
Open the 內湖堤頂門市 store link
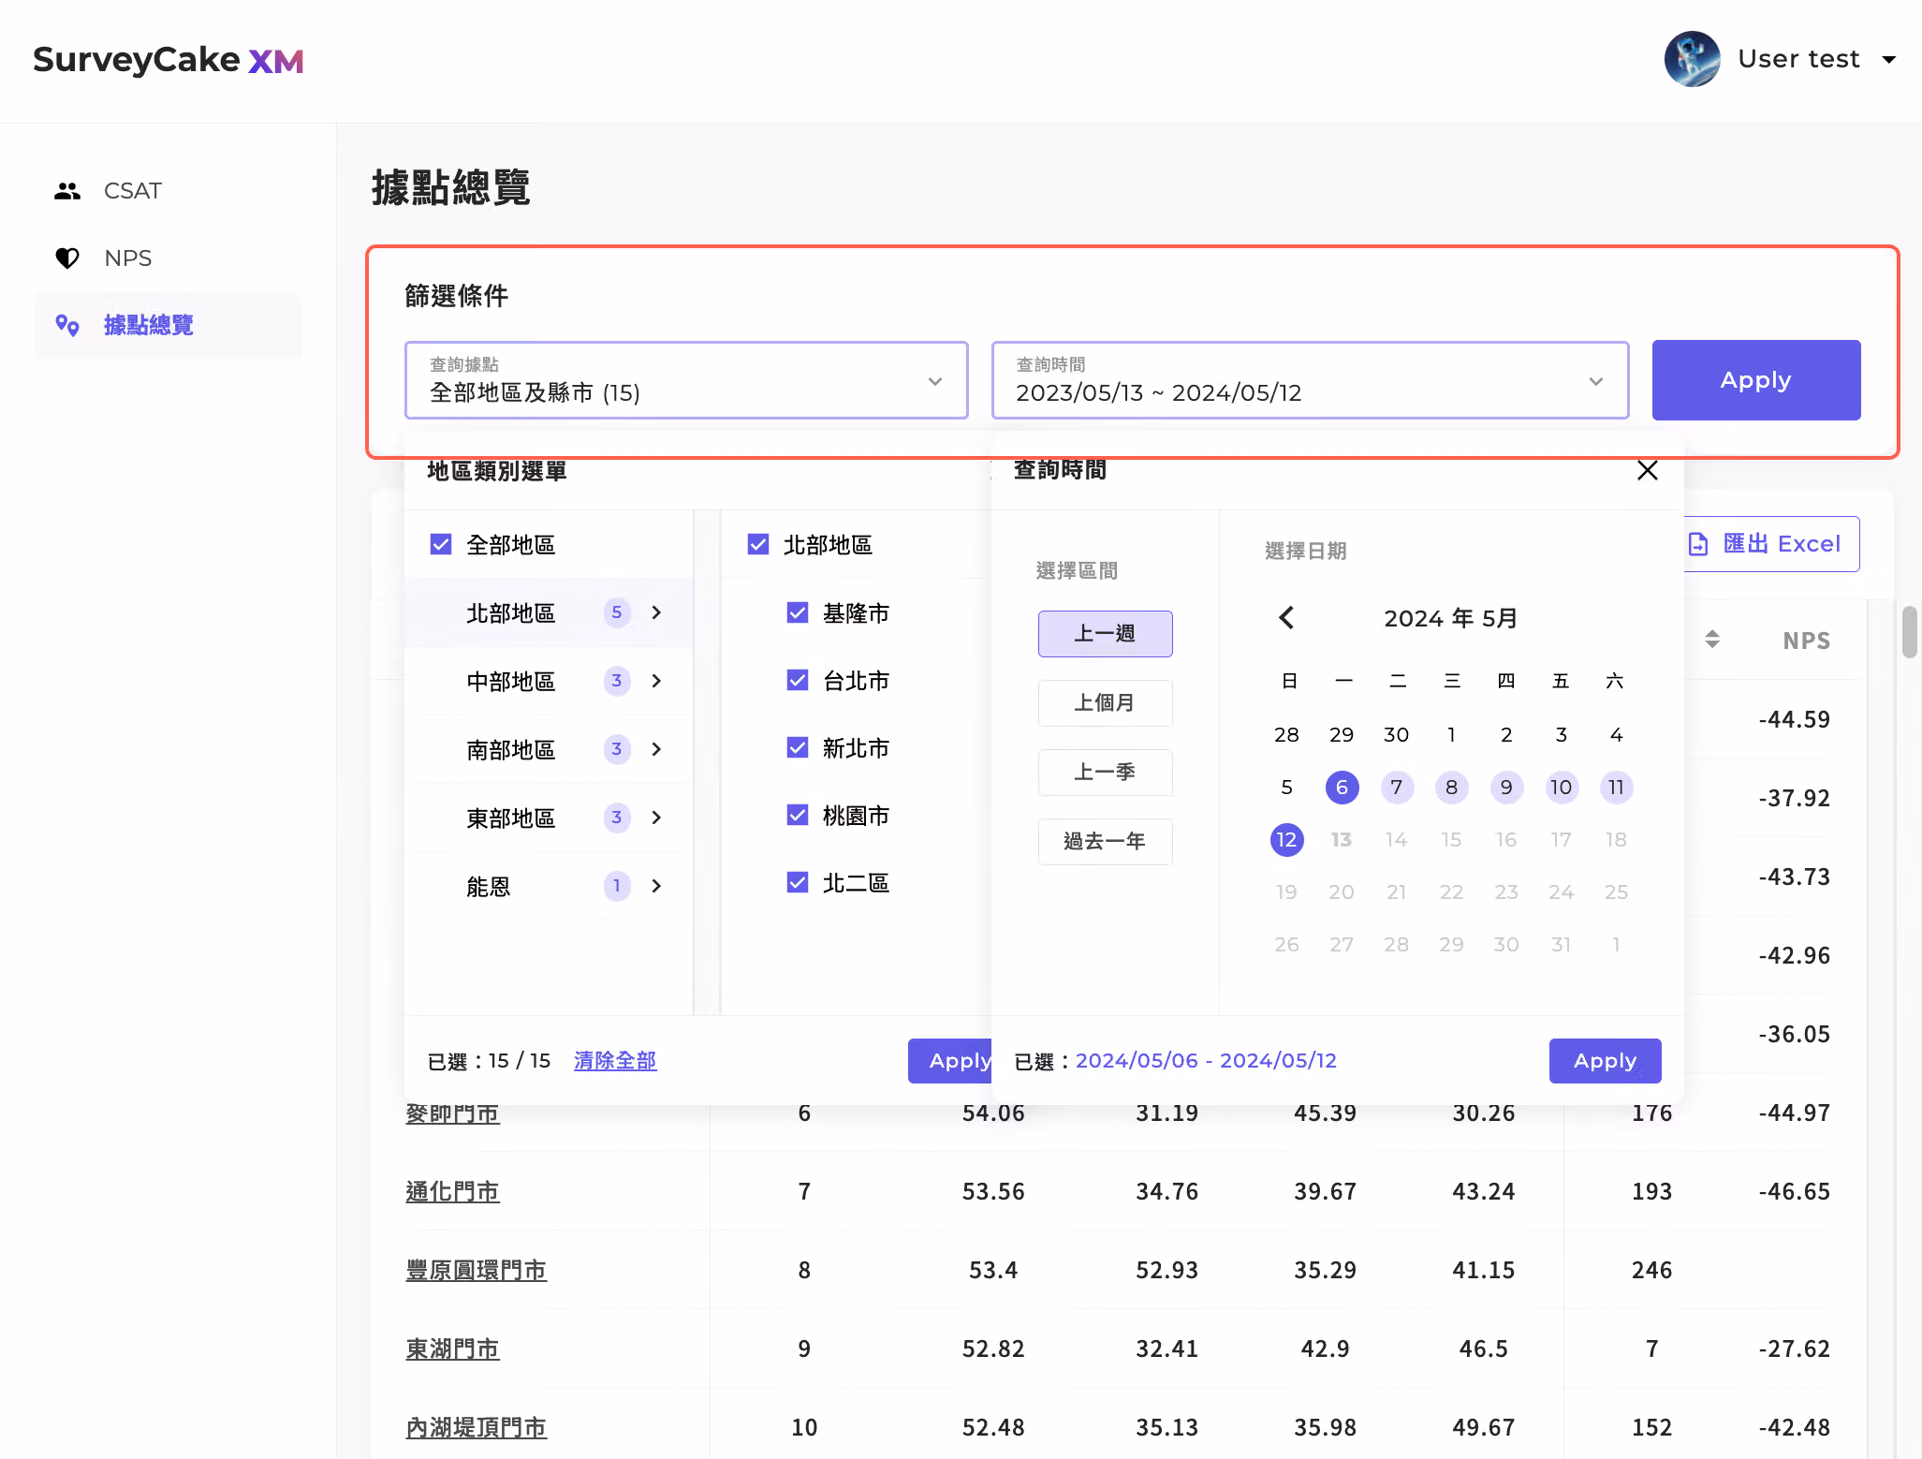pyautogui.click(x=476, y=1427)
